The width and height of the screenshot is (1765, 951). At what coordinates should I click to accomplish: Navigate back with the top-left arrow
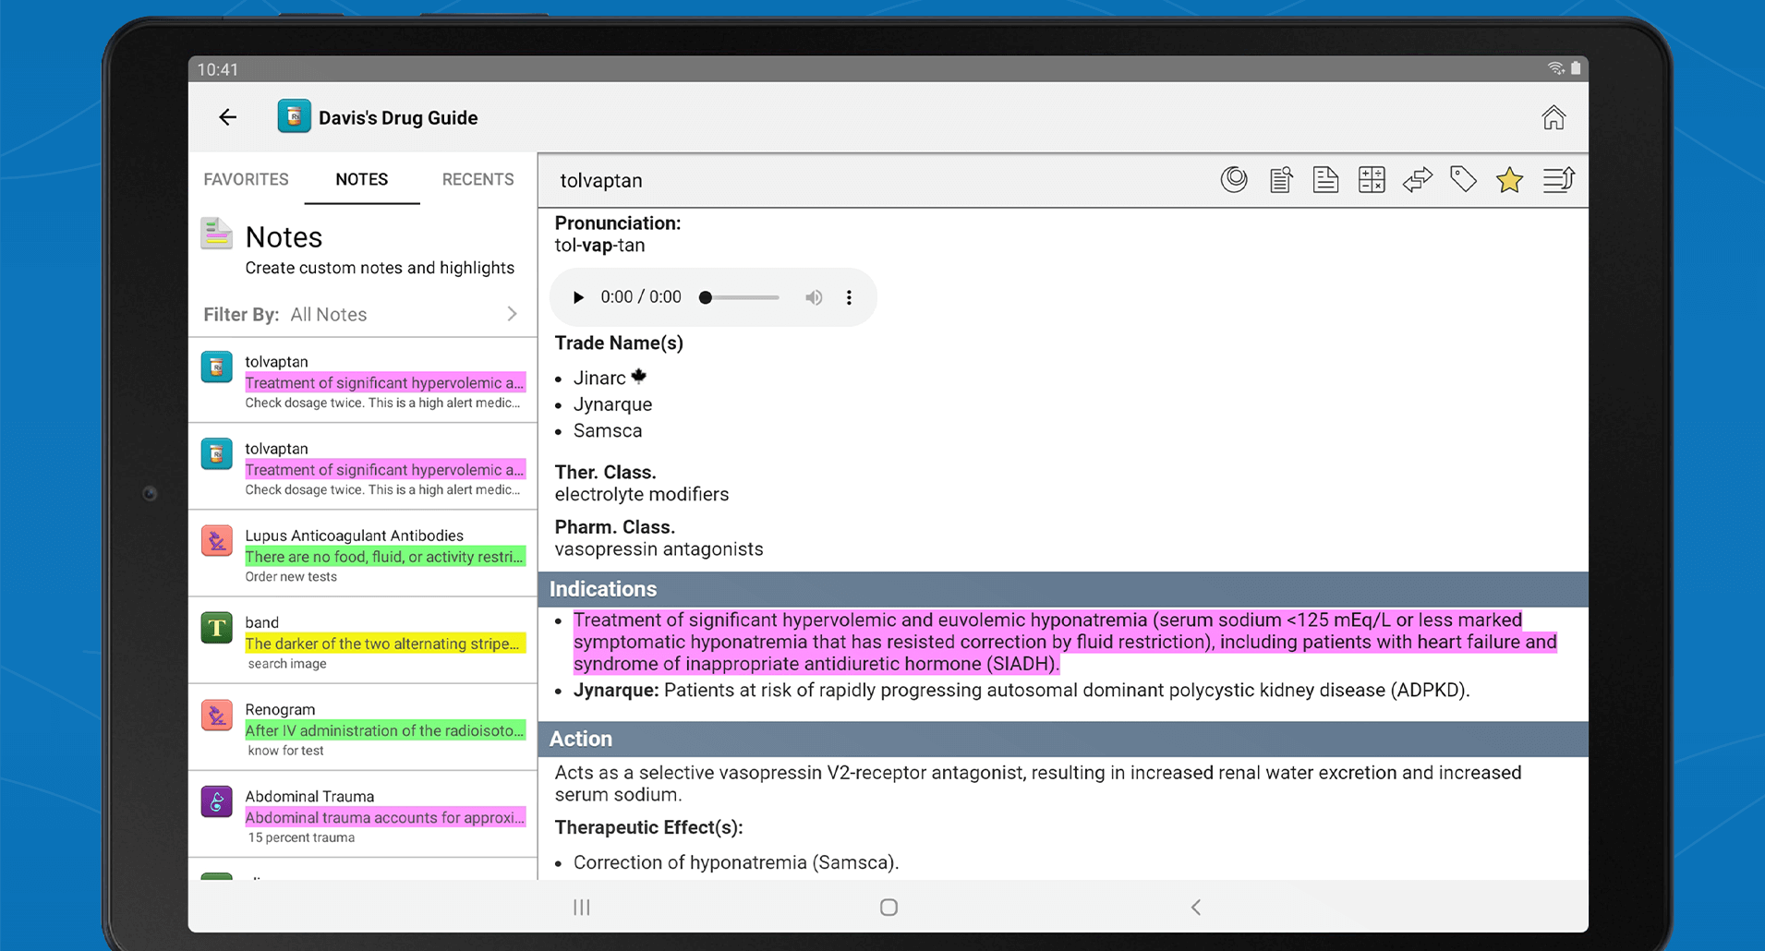227,117
